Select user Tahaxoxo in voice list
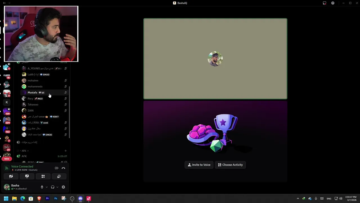The image size is (360, 203). click(44, 105)
